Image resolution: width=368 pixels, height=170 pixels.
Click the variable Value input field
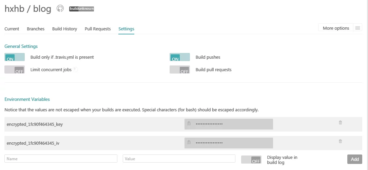(179, 159)
